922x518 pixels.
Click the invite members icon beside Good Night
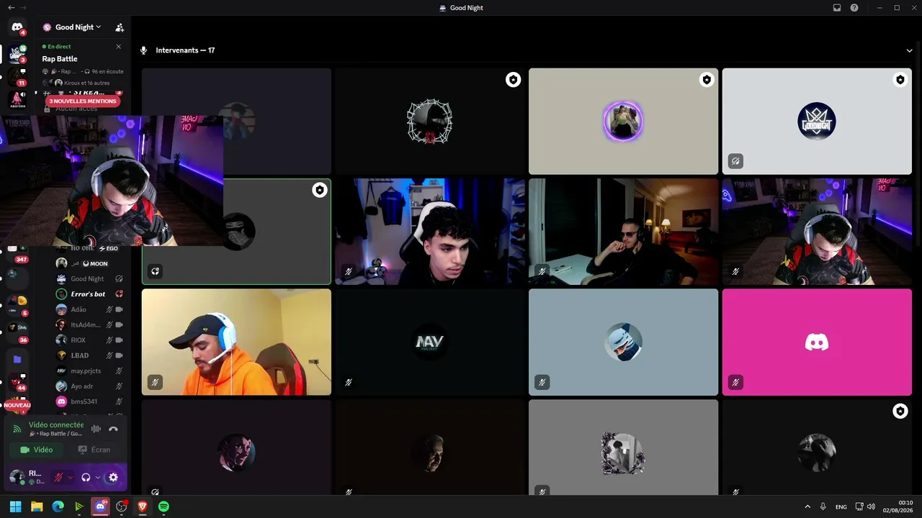coord(120,27)
